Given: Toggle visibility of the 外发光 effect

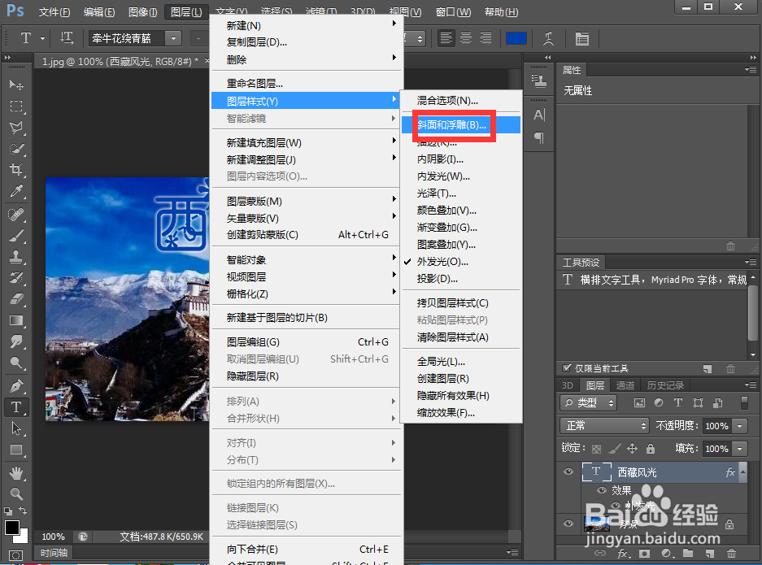Looking at the screenshot, I should 616,506.
